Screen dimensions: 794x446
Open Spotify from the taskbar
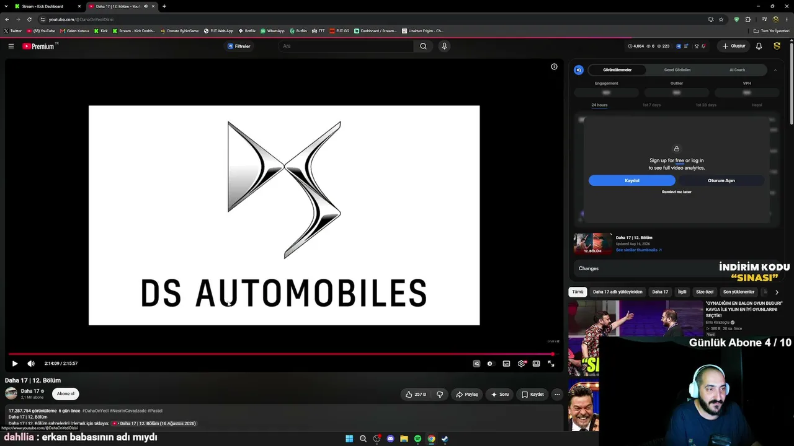tap(417, 439)
